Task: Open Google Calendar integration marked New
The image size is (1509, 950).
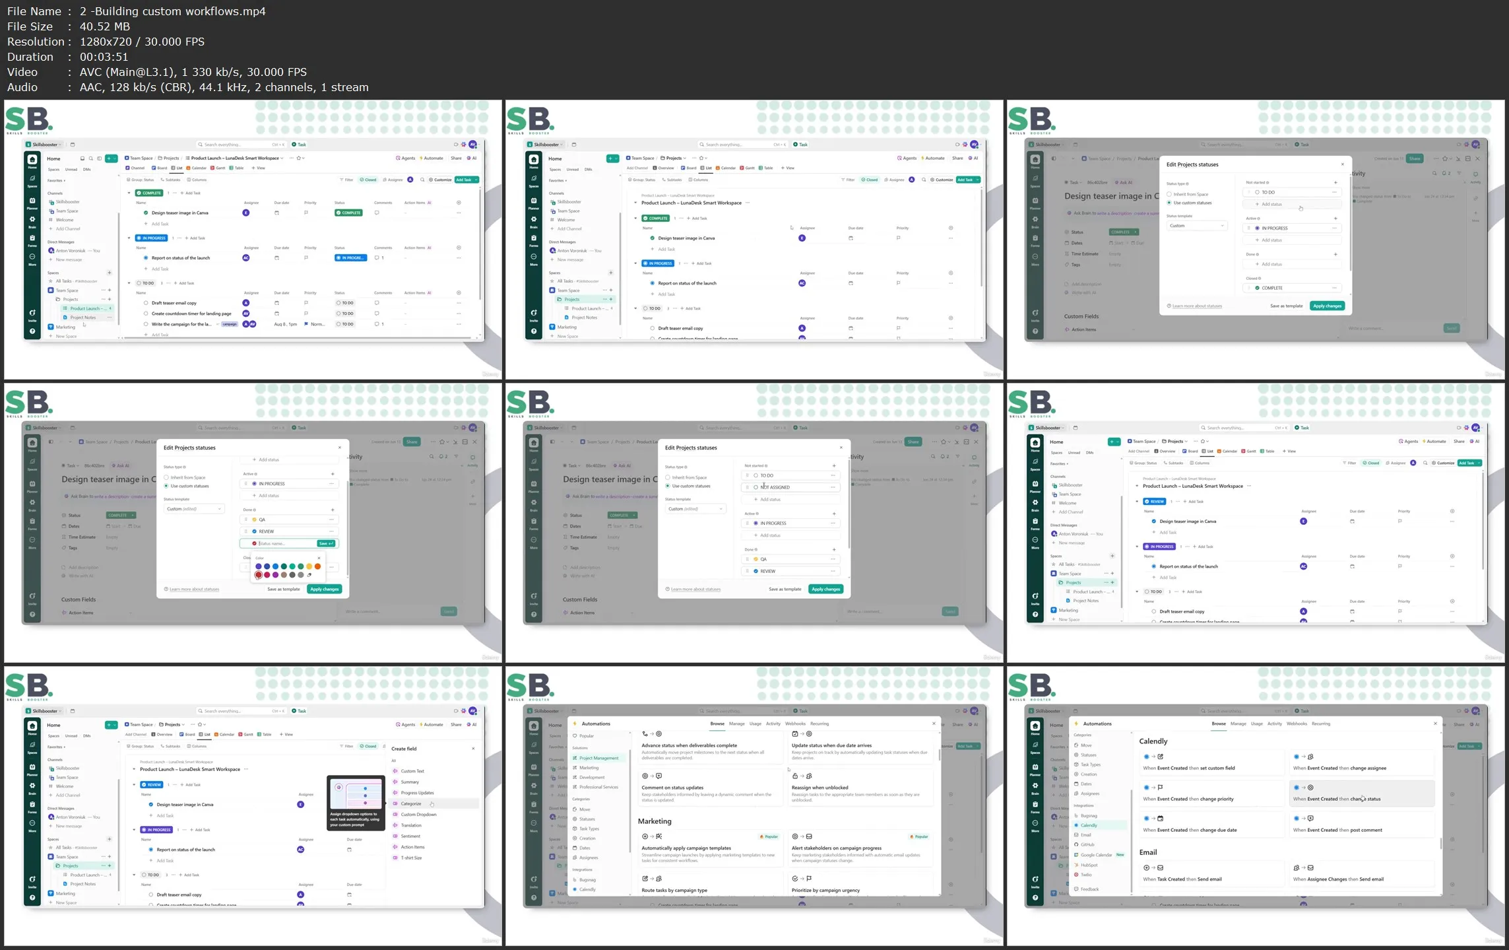Action: click(x=1099, y=855)
